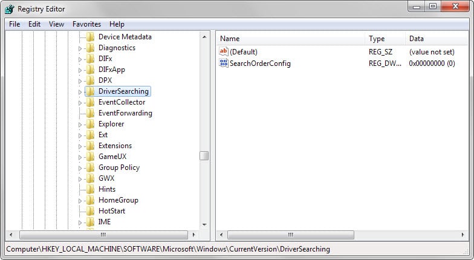Click the (Default) string value icon
Viewport: 474px width, 260px height.
[224, 52]
